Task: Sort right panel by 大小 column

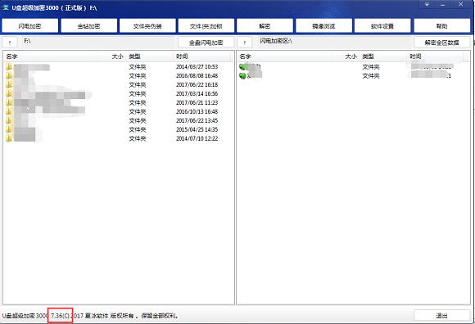Action: [x=346, y=56]
